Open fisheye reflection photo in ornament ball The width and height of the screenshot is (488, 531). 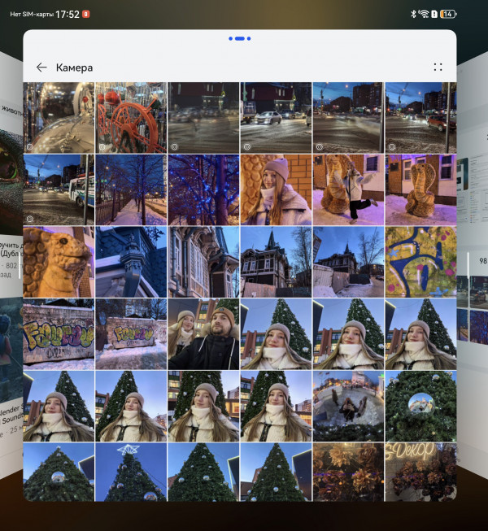348,407
